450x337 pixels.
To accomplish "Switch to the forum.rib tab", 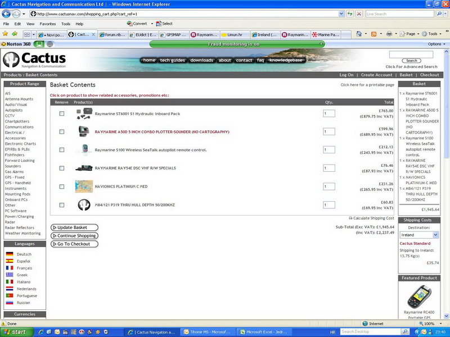I will pos(112,35).
